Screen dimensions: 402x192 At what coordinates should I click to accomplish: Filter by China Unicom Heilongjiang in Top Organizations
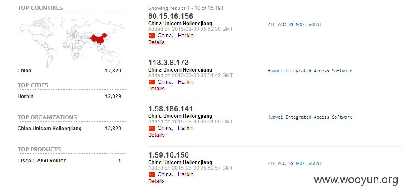click(x=50, y=129)
